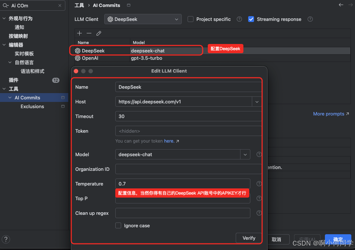Add a new LLM client with plus icon
The height and width of the screenshot is (250, 355).
pyautogui.click(x=79, y=33)
